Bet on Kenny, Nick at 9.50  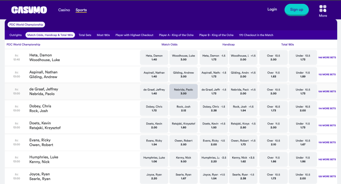(183, 160)
